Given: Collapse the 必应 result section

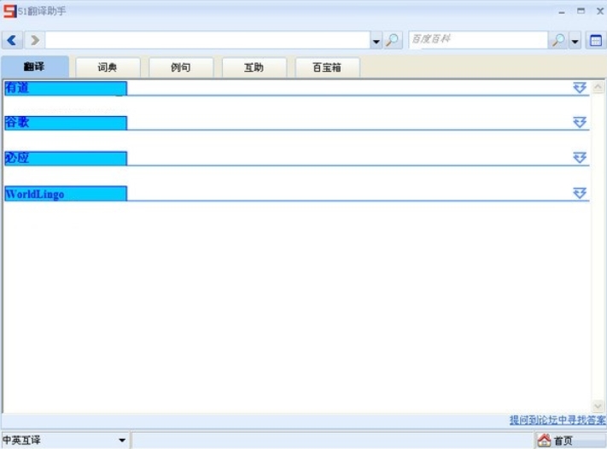Looking at the screenshot, I should pos(580,158).
